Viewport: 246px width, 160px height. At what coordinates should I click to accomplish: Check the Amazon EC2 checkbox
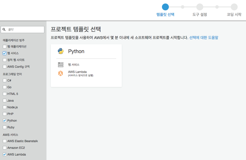point(5,148)
